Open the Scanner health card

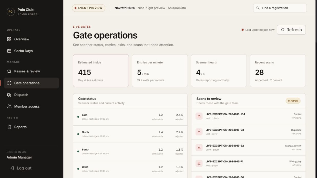[x=219, y=71]
